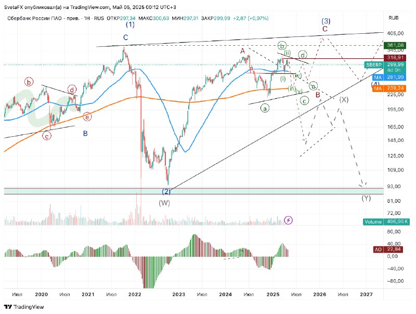Image resolution: width=416 pixels, height=314 pixels.
Task: Select the blue (1) wave label
Action: coord(130,24)
